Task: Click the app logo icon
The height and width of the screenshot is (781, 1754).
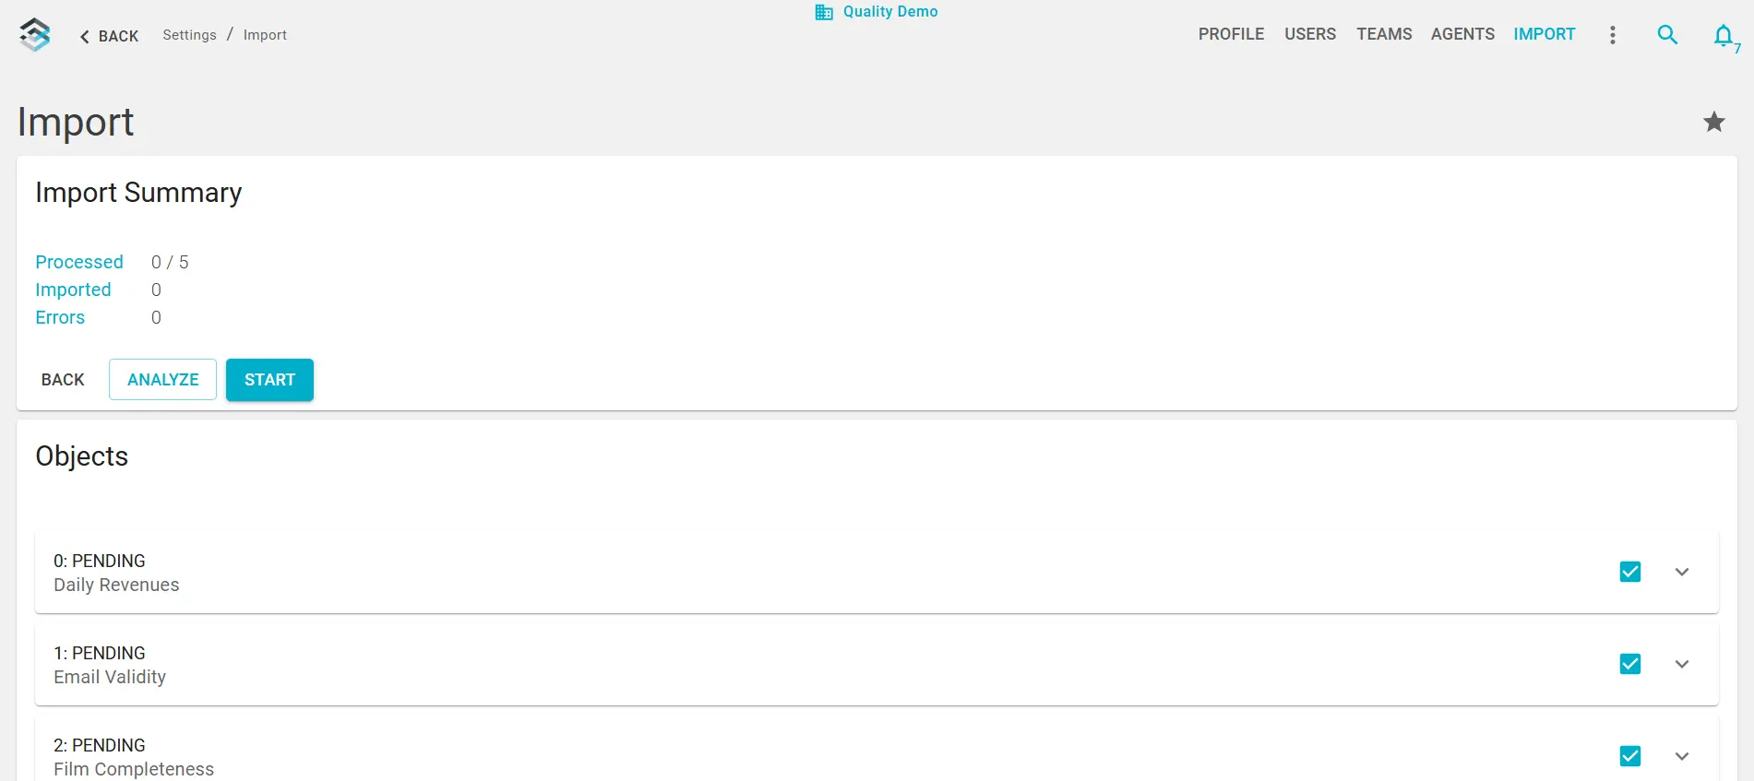Action: [35, 35]
